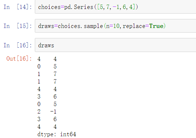Image resolution: width=196 pixels, height=138 pixels.
Task: Click the choices=pd.Series code cell
Action: point(116,7)
